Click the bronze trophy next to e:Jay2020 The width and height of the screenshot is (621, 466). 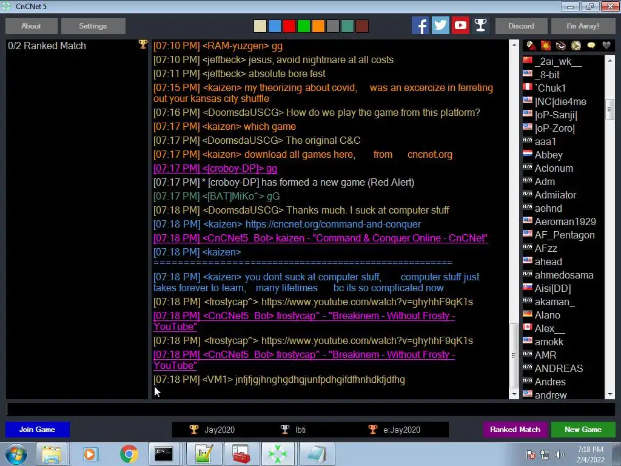(x=373, y=430)
